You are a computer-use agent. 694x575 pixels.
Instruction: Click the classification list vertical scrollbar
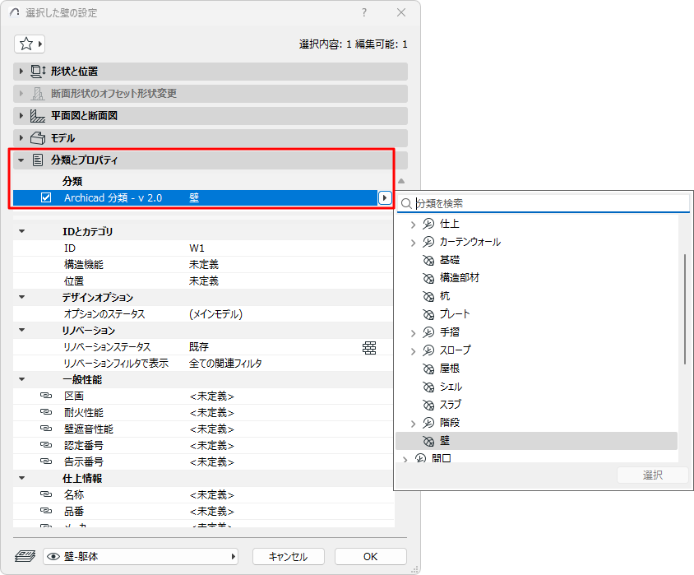click(x=685, y=309)
